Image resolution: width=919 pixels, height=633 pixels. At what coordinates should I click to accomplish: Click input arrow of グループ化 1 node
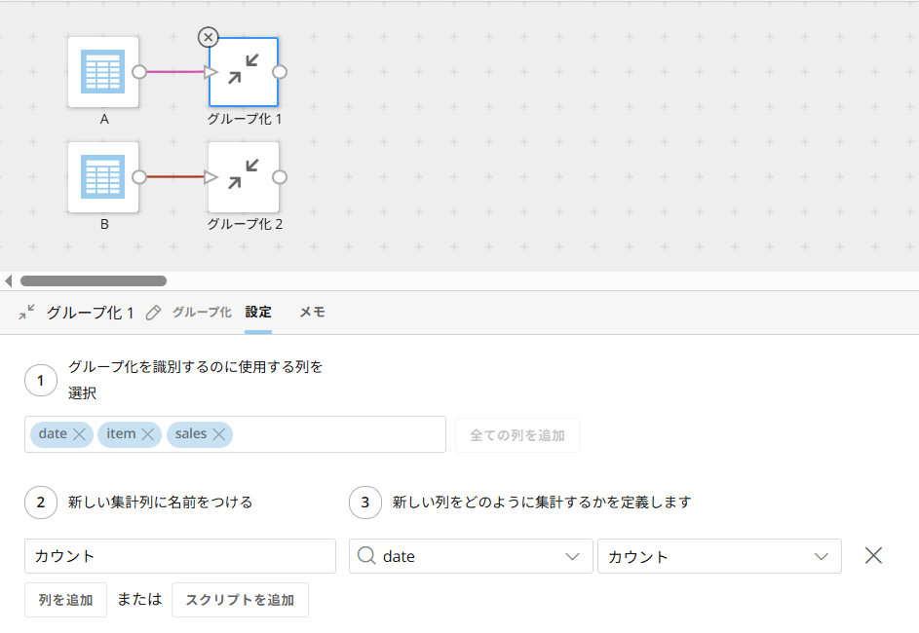tap(211, 72)
